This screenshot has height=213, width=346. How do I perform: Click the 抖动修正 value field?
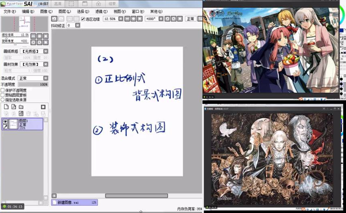(71, 25)
